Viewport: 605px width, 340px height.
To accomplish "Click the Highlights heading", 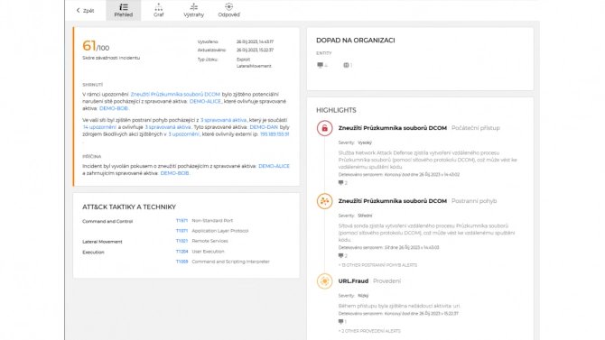I will coord(336,110).
